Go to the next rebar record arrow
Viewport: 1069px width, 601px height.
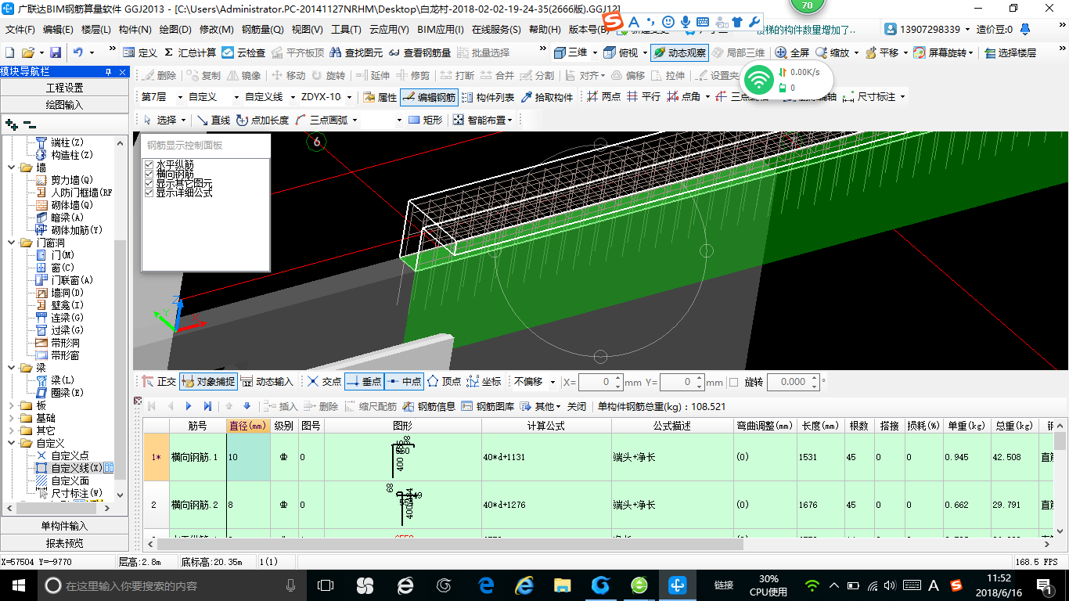189,406
